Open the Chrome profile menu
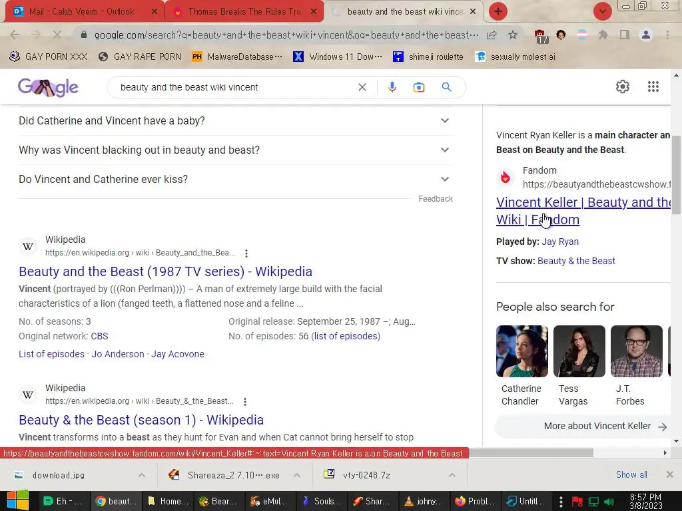682x511 pixels. point(646,35)
